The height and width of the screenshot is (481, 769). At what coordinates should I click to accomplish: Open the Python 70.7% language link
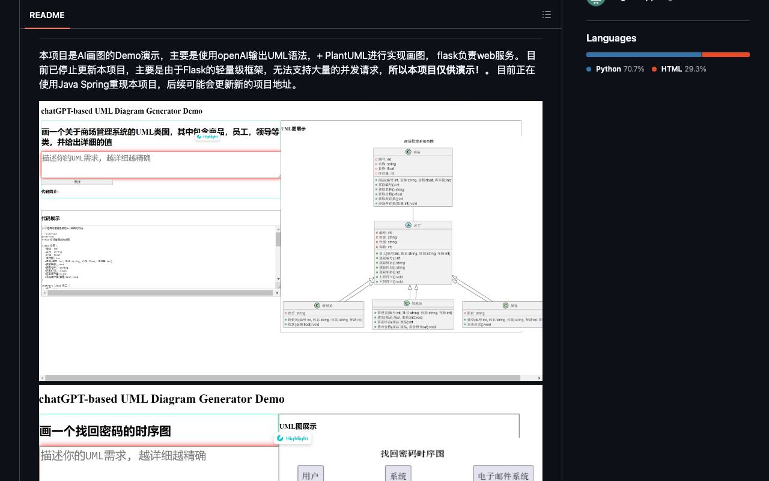click(x=615, y=69)
